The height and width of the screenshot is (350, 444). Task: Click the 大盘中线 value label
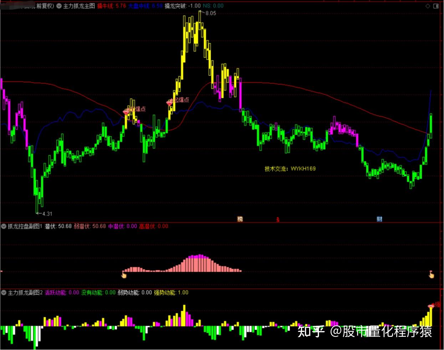click(145, 6)
